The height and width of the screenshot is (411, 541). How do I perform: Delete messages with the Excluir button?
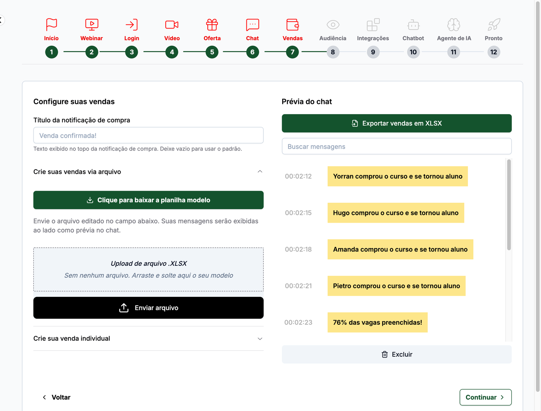click(x=397, y=354)
